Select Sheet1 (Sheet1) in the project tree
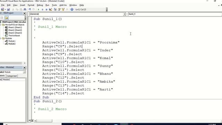Image resolution: width=222 pixels, height=125 pixels. (15, 27)
